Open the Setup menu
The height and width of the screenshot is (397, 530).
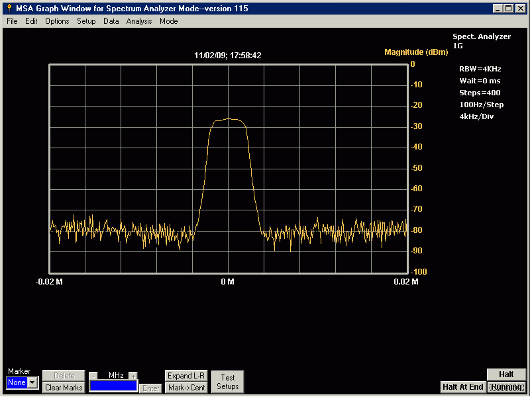point(86,21)
